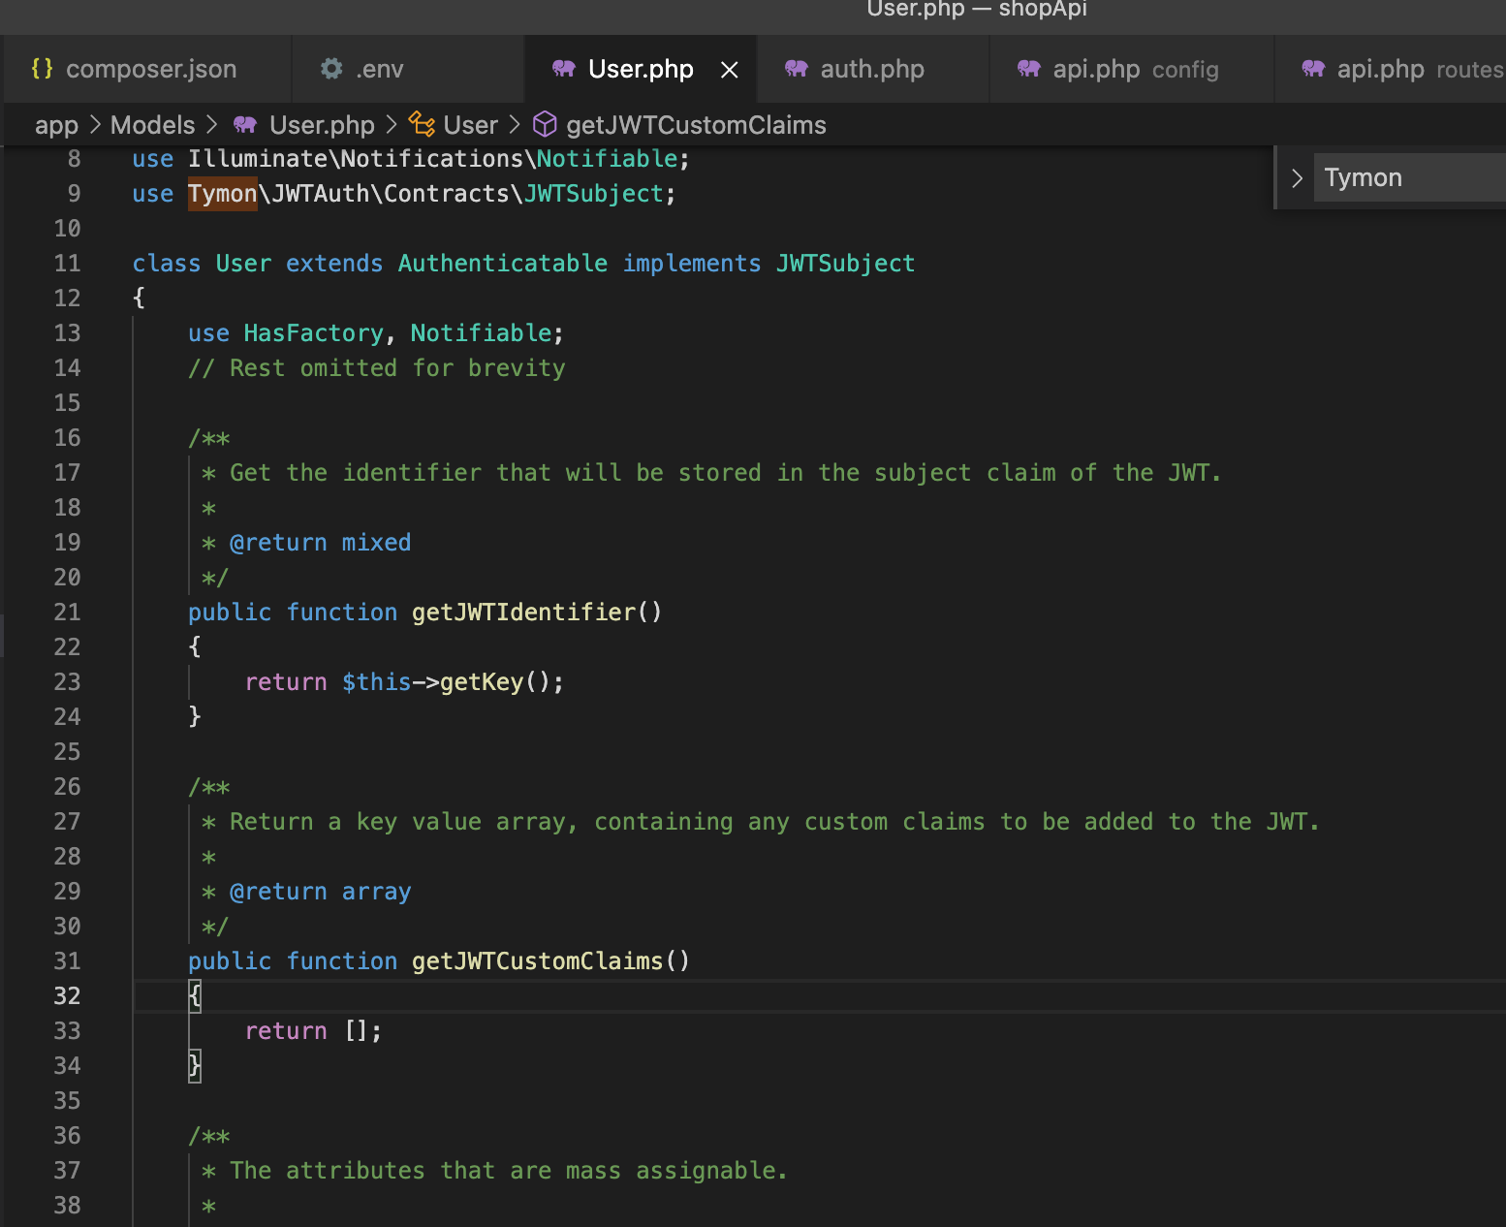Click the User.php breadcrumb segment
The height and width of the screenshot is (1227, 1506).
tap(322, 125)
